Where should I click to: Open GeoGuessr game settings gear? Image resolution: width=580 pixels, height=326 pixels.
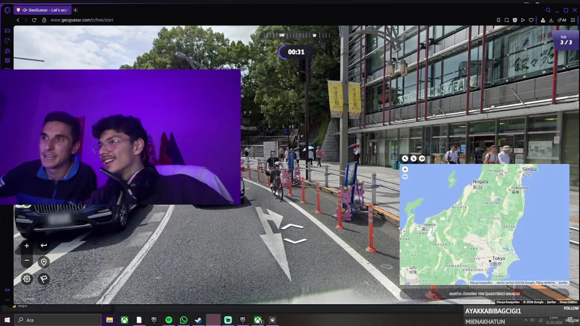click(x=27, y=279)
